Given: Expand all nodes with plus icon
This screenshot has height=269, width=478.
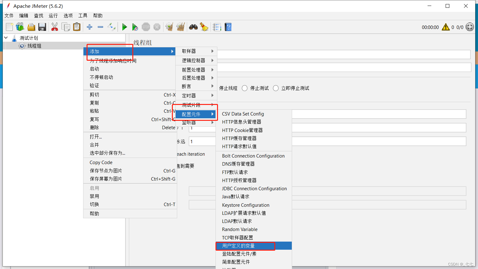Looking at the screenshot, I should [x=90, y=27].
